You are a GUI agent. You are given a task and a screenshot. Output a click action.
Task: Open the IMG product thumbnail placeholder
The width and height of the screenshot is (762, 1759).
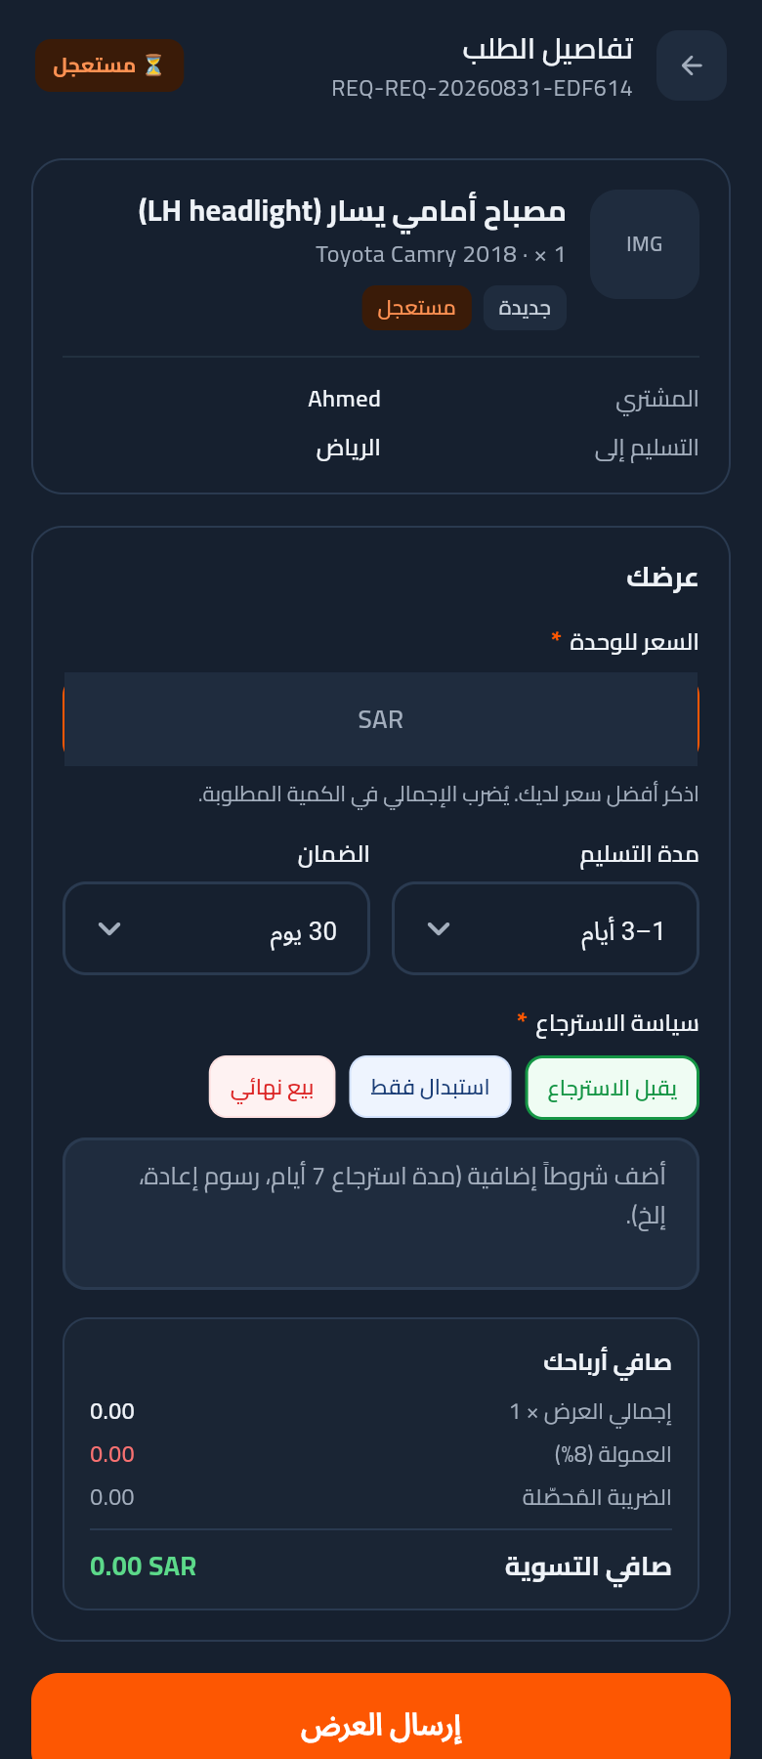(645, 244)
